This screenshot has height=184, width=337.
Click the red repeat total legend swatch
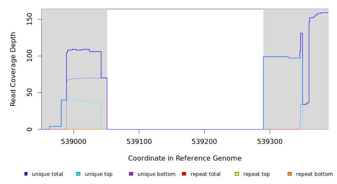point(184,174)
